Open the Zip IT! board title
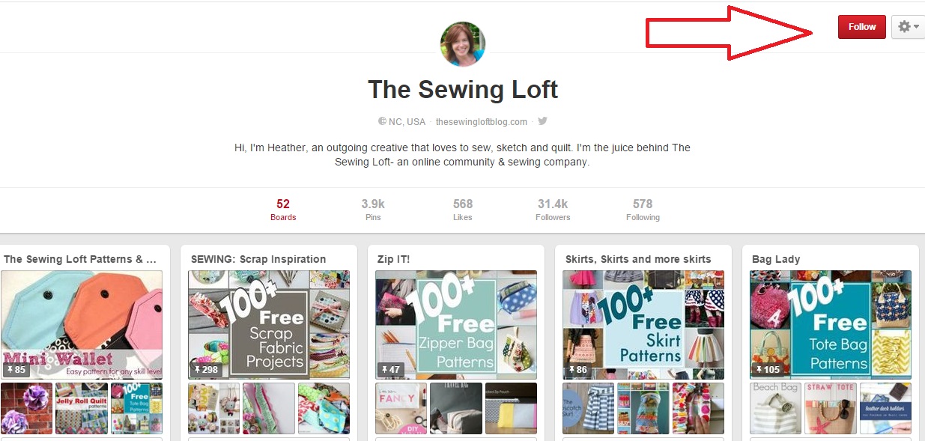Image resolution: width=925 pixels, height=441 pixels. [x=394, y=259]
